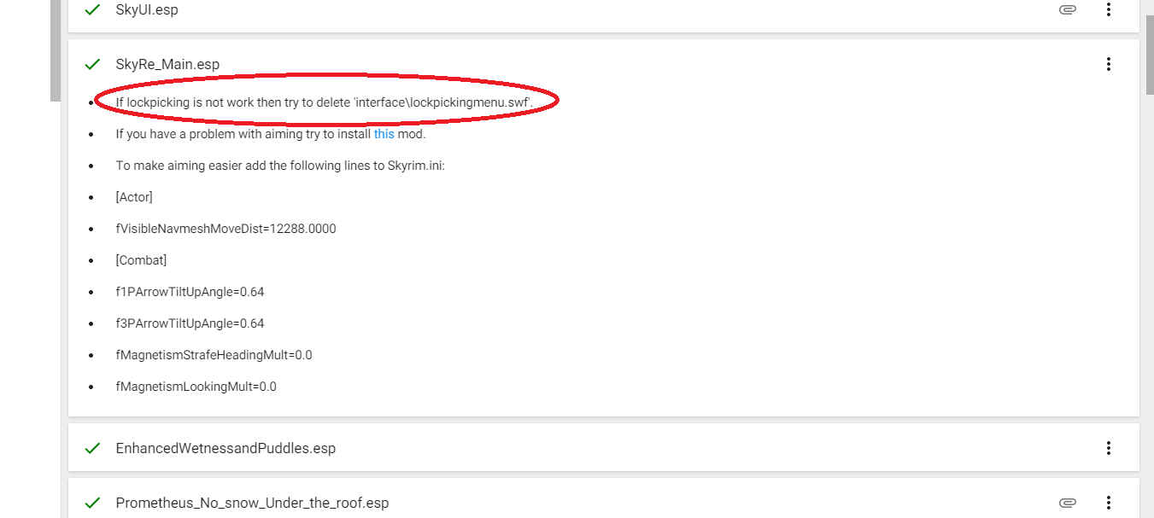
Task: Click the paperclip icon on the Prometheus plugin row
Action: (1067, 503)
